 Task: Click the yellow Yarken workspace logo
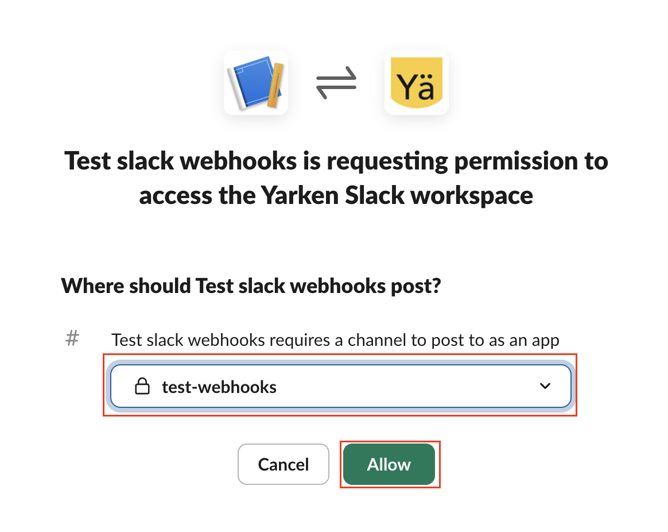(416, 83)
